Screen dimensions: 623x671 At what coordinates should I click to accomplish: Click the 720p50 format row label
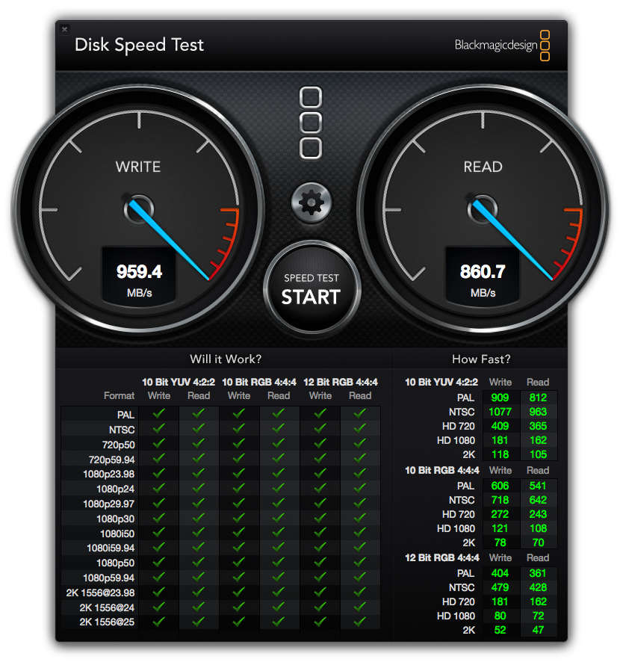[119, 445]
